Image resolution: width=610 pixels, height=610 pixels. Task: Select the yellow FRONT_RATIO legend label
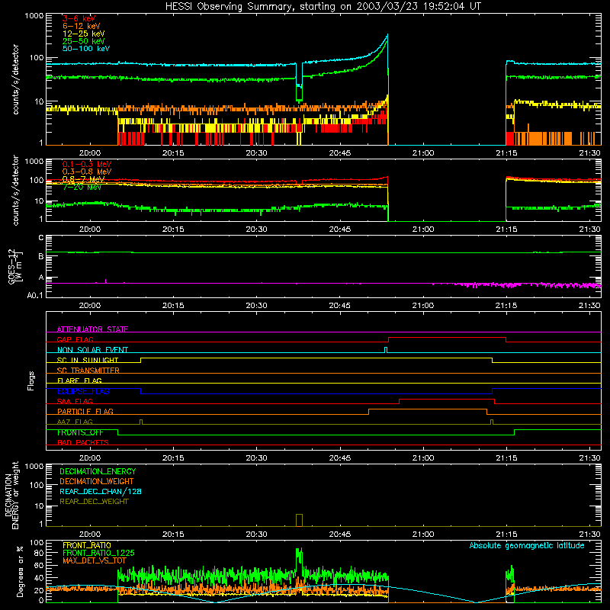click(87, 545)
